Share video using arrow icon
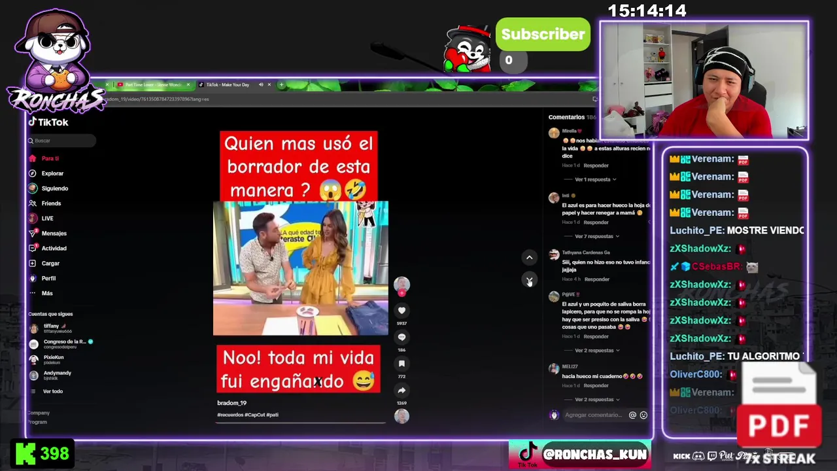This screenshot has height=471, width=837. [x=402, y=391]
